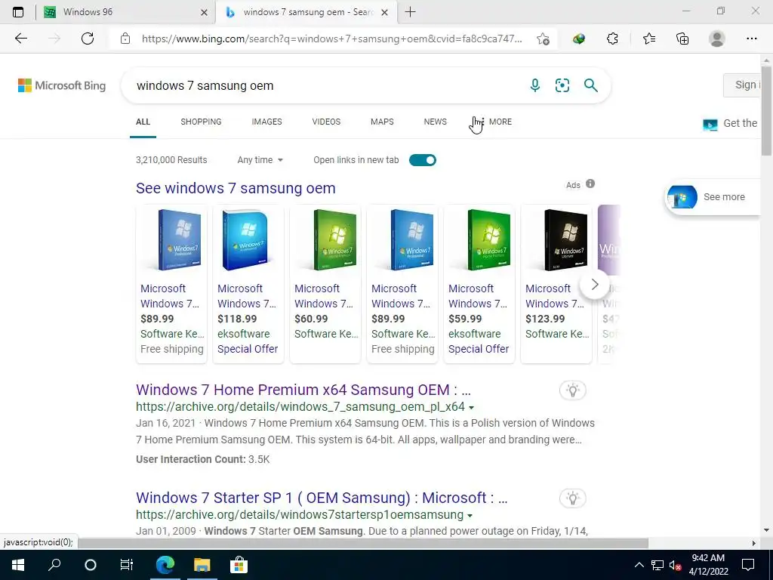Image resolution: width=773 pixels, height=580 pixels.
Task: Close the Windows 96 tab
Action: 204,12
